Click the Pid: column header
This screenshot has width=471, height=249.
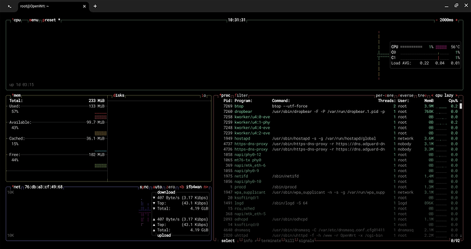point(228,101)
